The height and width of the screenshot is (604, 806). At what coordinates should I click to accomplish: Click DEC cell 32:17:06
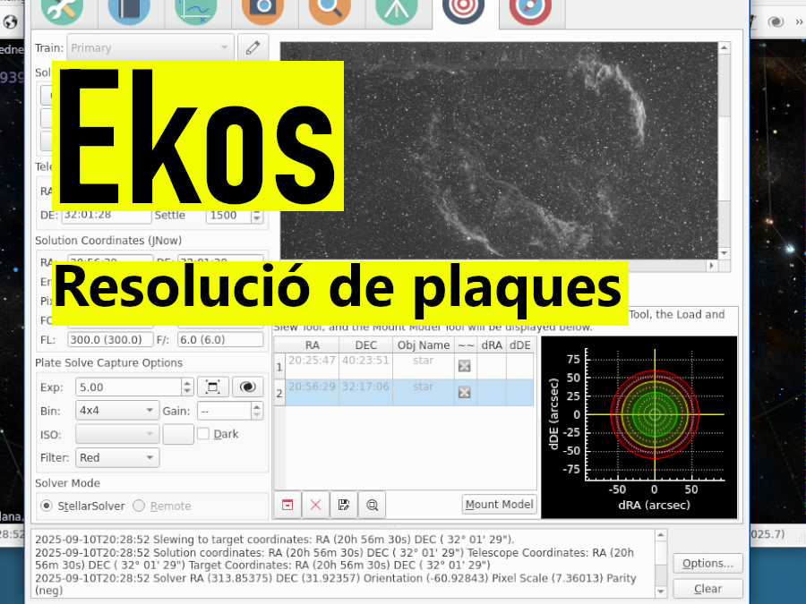tap(365, 393)
